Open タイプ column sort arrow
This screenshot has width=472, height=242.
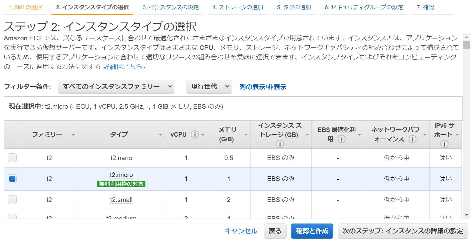pos(161,135)
